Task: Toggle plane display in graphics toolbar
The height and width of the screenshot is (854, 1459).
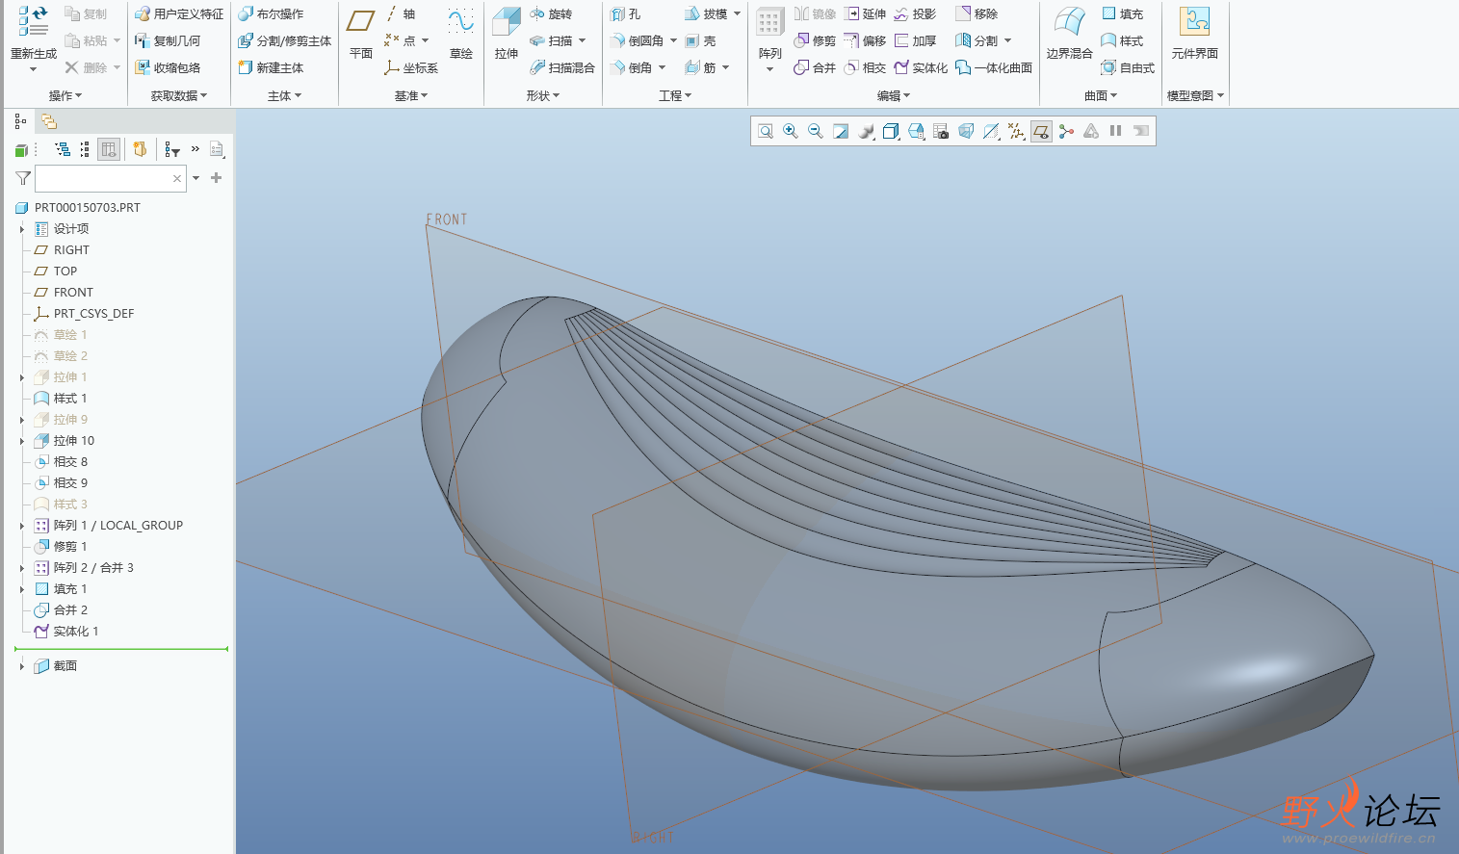Action: tap(1041, 131)
